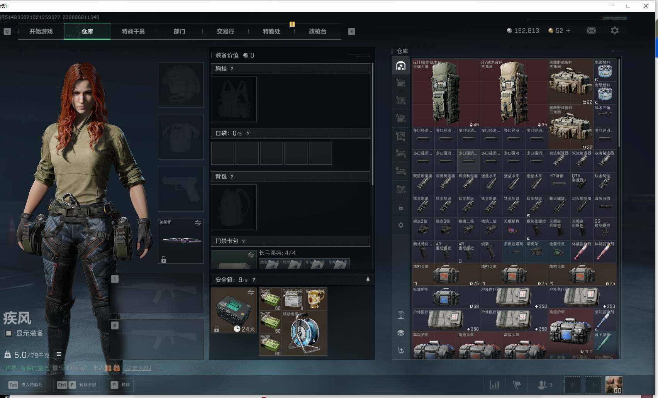Click the swap icon on the keycard bag
This screenshot has width=658, height=398.
click(251, 255)
